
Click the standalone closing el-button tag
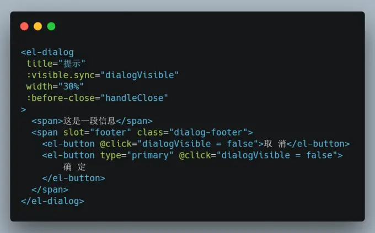(x=74, y=178)
